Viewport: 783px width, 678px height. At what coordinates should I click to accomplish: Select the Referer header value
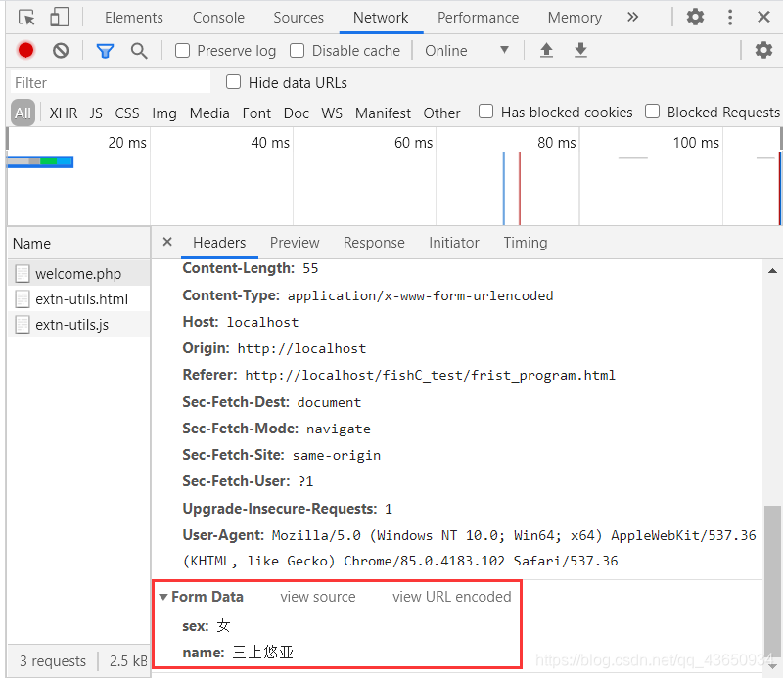[x=430, y=375]
